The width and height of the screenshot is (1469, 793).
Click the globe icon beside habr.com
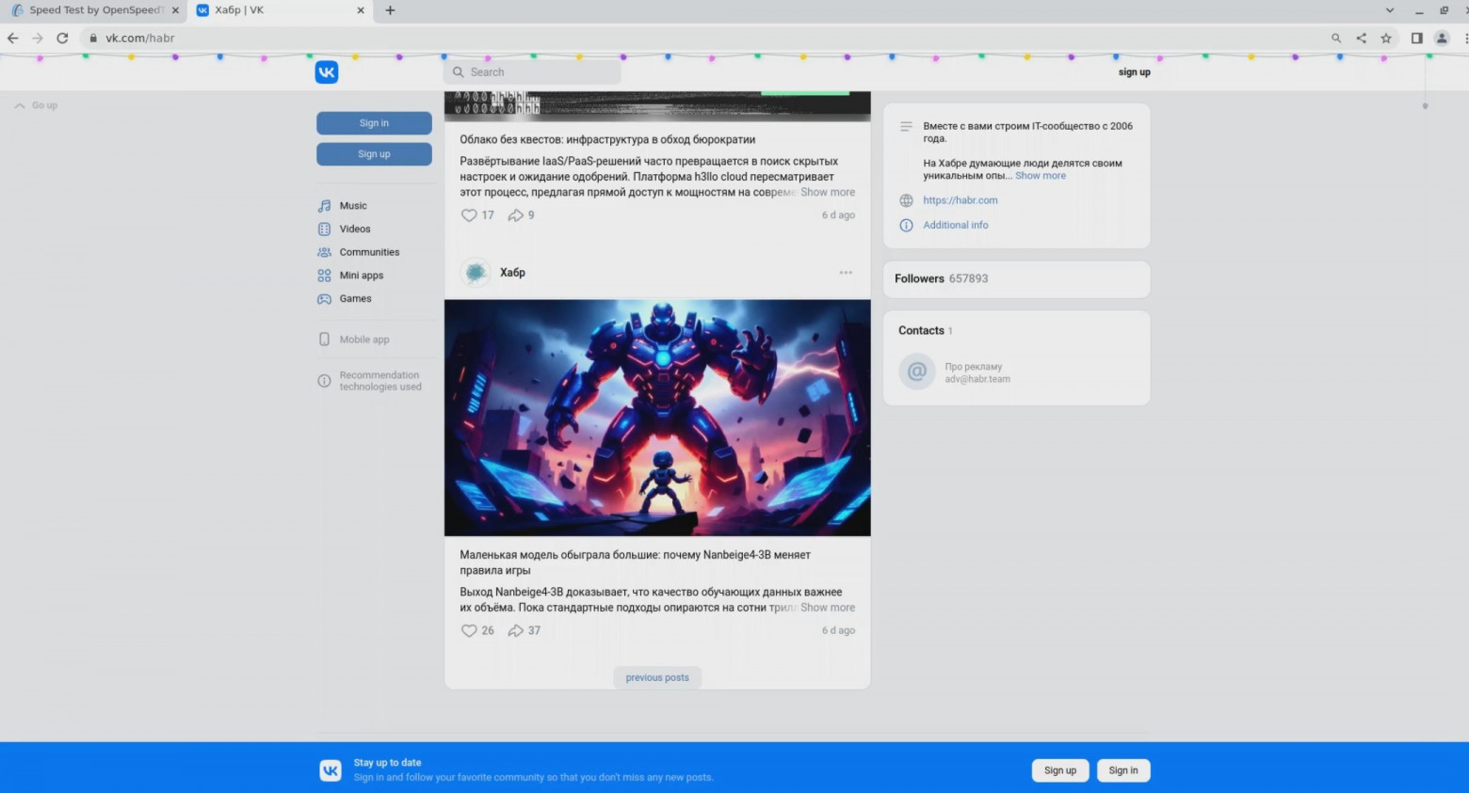(906, 200)
